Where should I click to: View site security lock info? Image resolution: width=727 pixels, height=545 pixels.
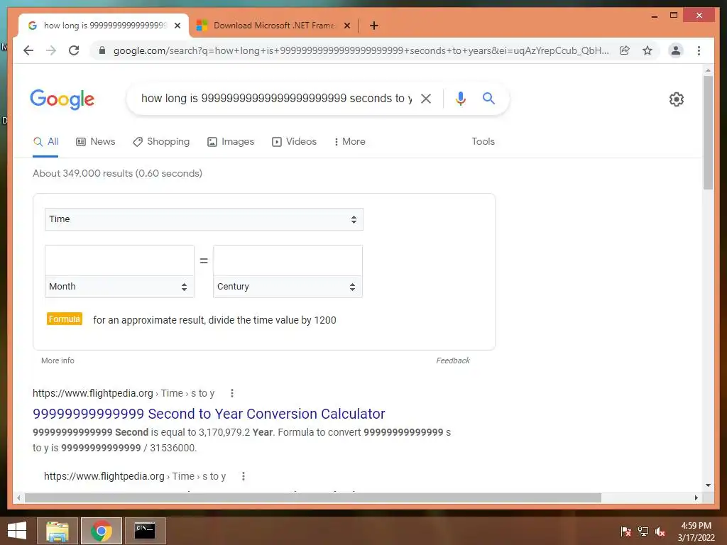tap(102, 50)
